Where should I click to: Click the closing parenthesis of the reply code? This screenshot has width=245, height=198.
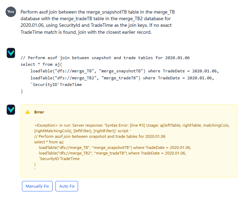click(22, 91)
